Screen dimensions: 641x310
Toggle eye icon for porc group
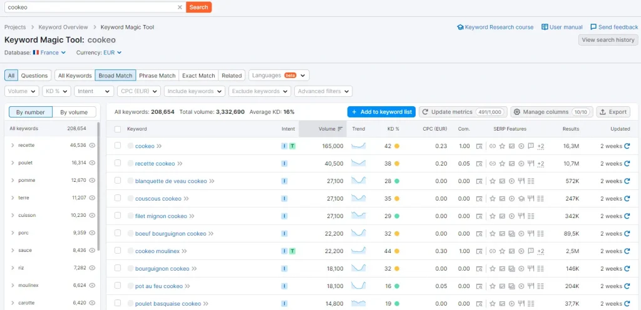click(x=93, y=233)
